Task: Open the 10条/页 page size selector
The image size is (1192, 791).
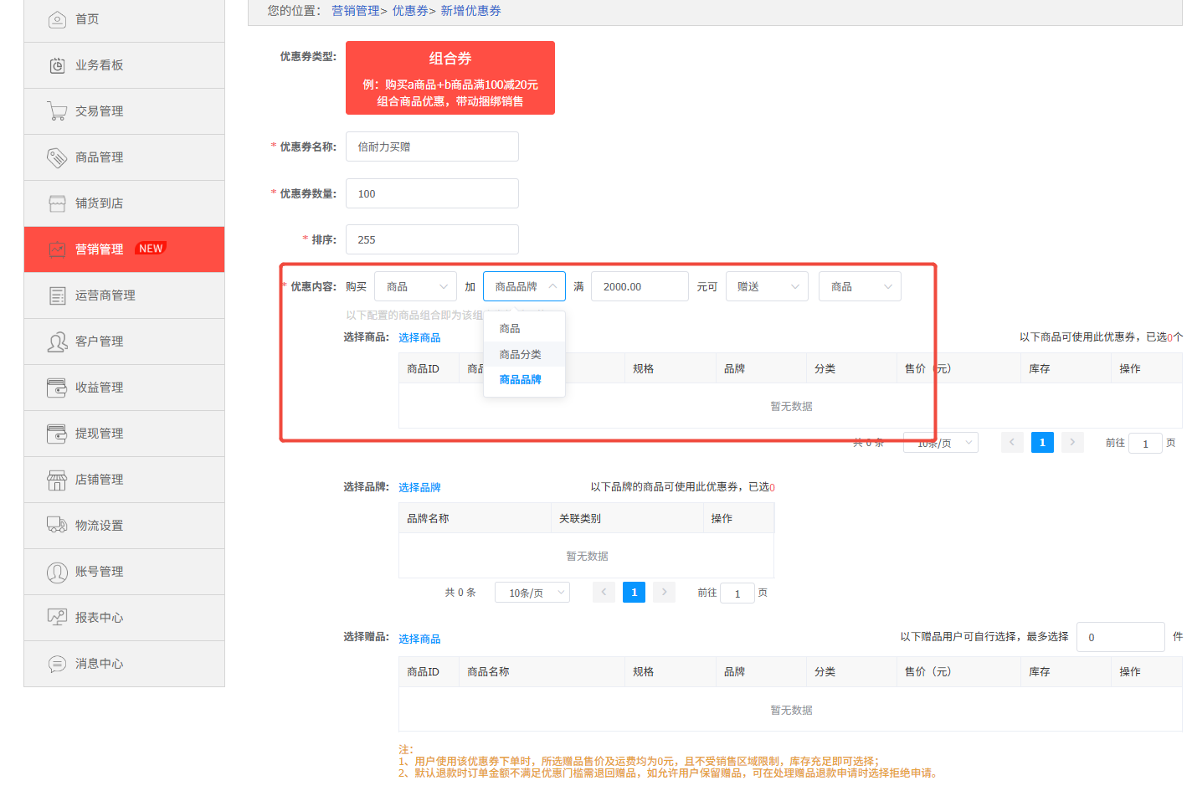Action: 940,442
